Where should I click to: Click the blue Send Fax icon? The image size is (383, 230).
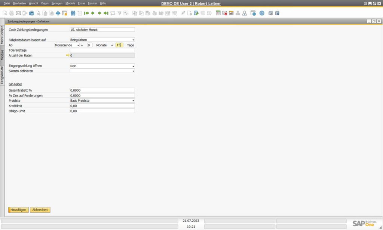tap(31, 13)
